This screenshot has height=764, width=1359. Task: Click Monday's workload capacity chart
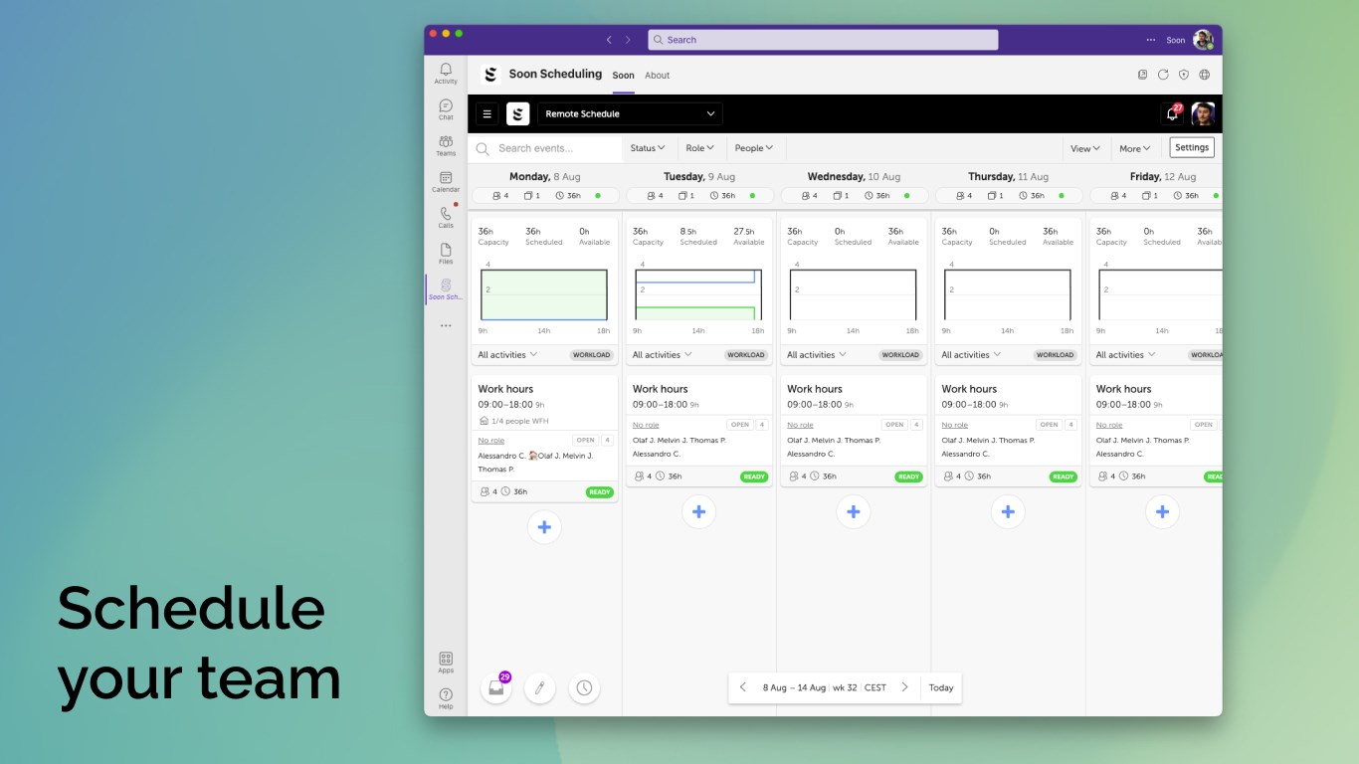pos(544,295)
